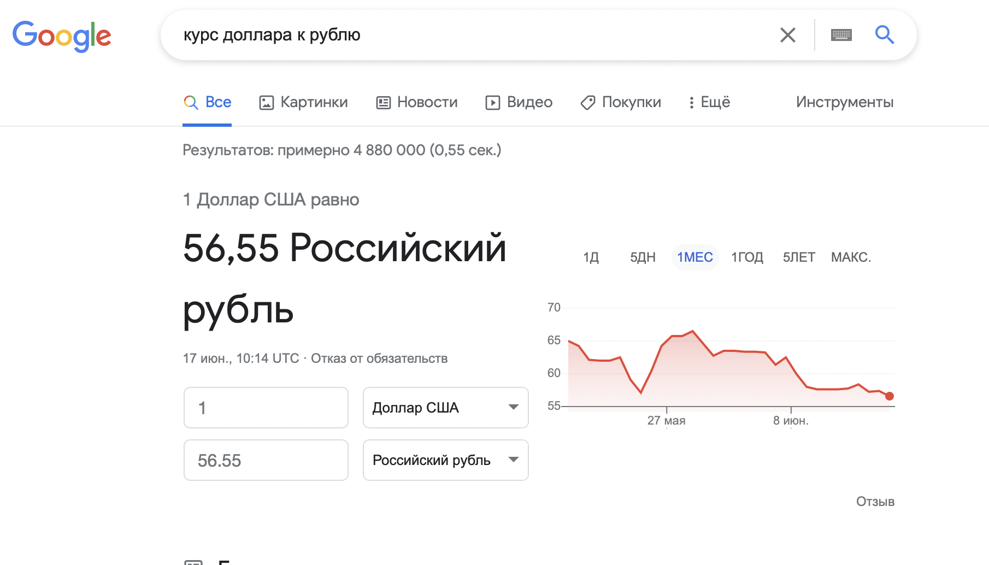Click the blue search magnifier icon
Screen dimensions: 989x565
[x=884, y=35]
